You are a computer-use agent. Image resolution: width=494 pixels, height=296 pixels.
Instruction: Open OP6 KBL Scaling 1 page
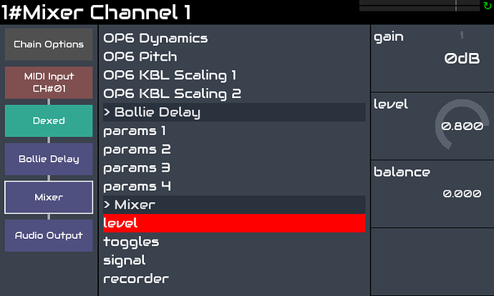[234, 75]
